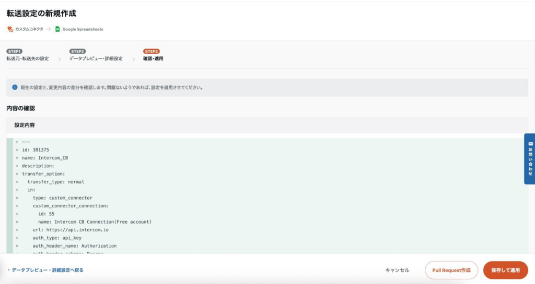
Task: Click the chevron after the STEP1 label
Action: 59,59
